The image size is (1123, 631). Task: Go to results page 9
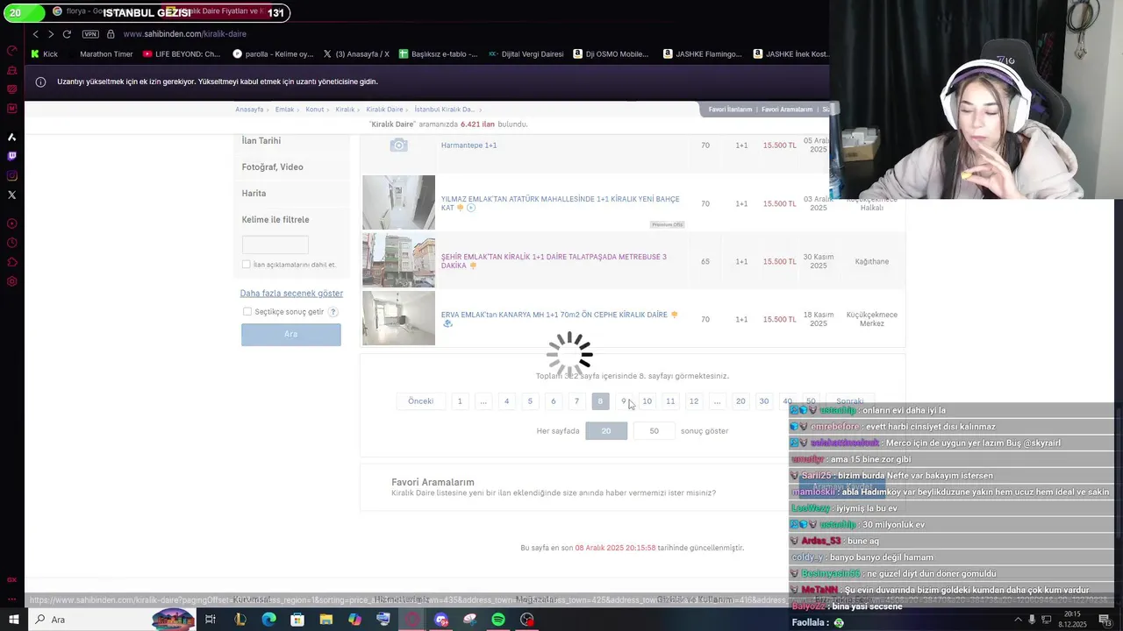click(x=624, y=401)
